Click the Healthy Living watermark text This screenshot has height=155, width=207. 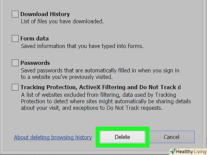(191, 152)
